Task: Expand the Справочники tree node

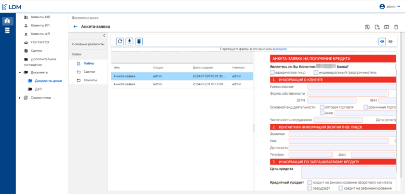Action: 20,98
